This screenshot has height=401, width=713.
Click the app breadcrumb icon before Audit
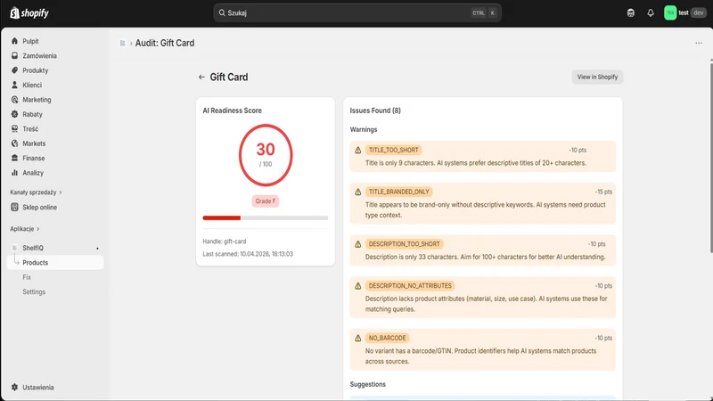point(122,43)
